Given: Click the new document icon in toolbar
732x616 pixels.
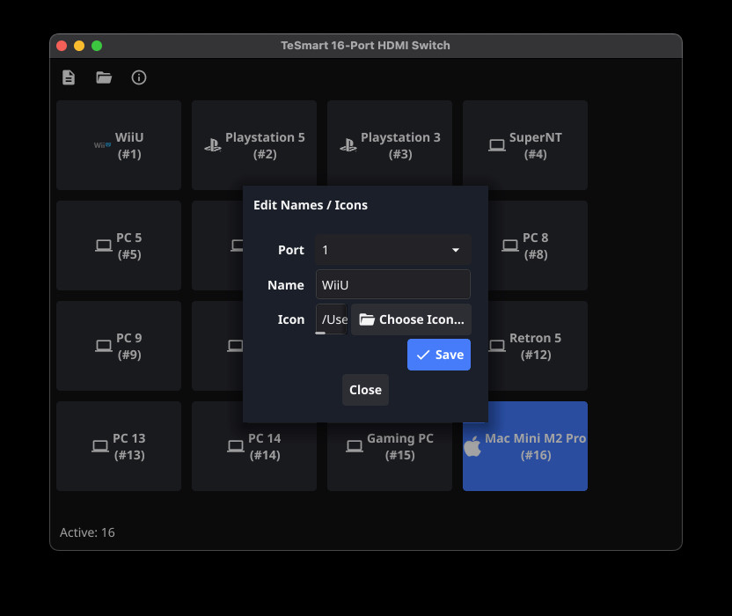Looking at the screenshot, I should 69,77.
